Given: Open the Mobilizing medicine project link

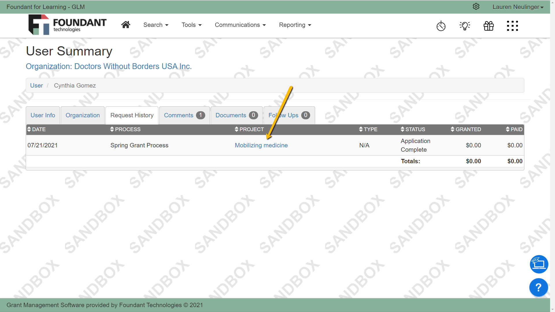Looking at the screenshot, I should (261, 145).
